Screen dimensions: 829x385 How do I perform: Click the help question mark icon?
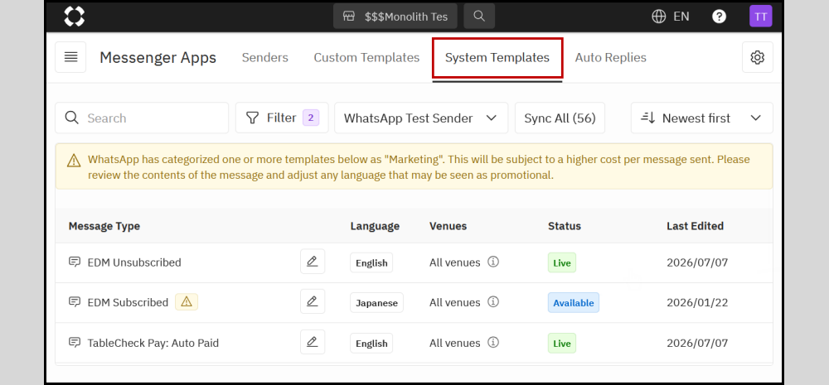pos(719,17)
